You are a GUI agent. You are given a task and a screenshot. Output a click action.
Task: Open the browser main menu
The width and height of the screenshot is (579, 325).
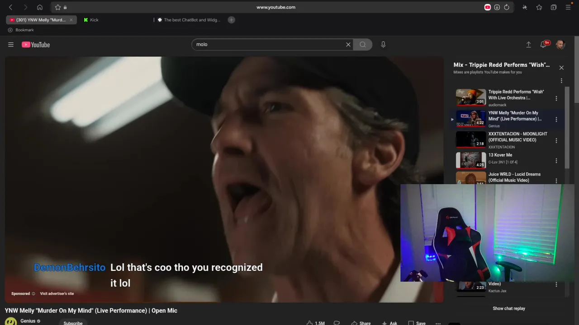pyautogui.click(x=568, y=7)
